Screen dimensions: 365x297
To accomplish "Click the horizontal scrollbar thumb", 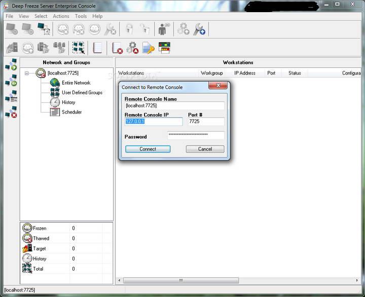I will (181, 280).
